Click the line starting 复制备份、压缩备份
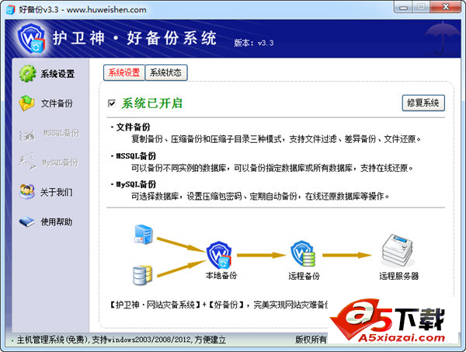Image resolution: width=466 pixels, height=352 pixels. click(276, 139)
